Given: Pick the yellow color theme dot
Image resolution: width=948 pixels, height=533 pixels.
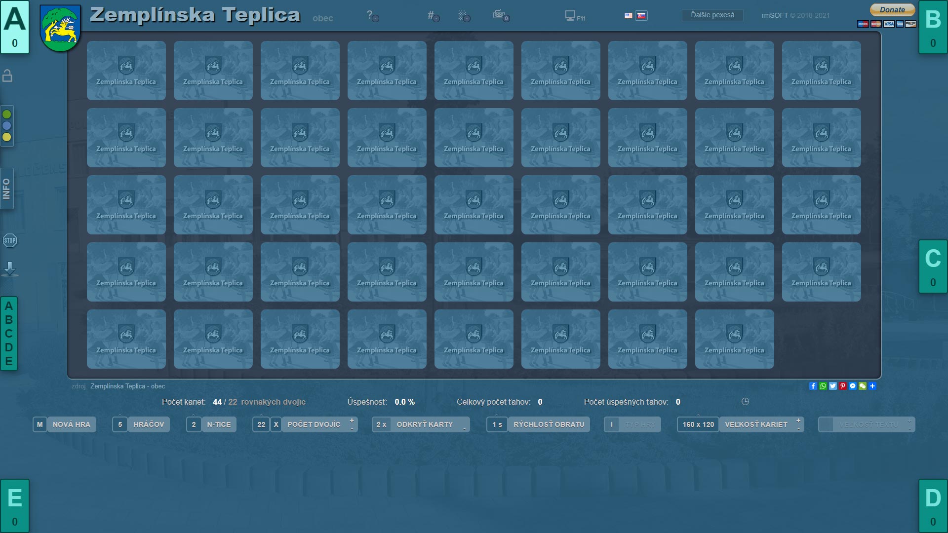Looking at the screenshot, I should (7, 137).
